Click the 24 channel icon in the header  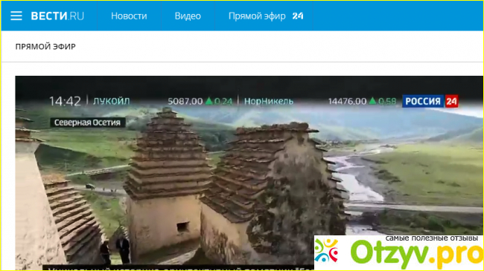point(298,16)
